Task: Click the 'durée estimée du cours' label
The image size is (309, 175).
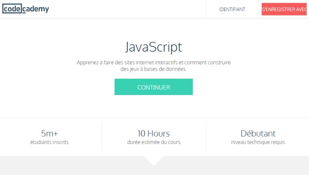Action: click(154, 142)
